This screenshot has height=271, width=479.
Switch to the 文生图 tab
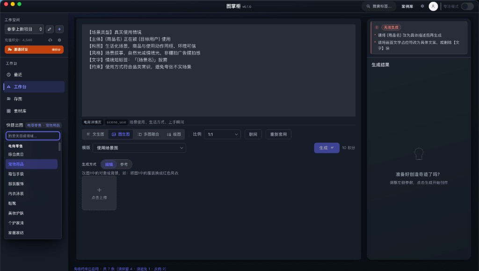pos(95,134)
